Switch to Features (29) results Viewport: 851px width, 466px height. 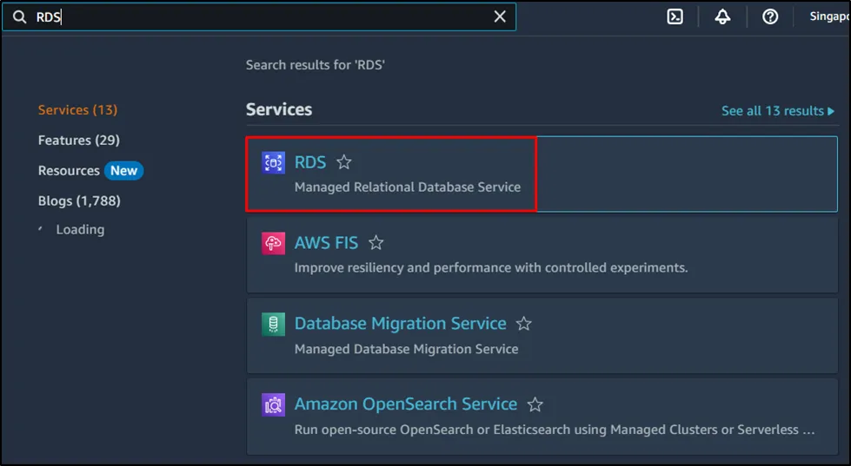click(79, 141)
